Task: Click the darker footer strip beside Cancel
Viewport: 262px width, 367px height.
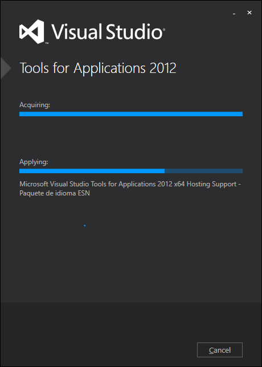Action: tap(98, 334)
